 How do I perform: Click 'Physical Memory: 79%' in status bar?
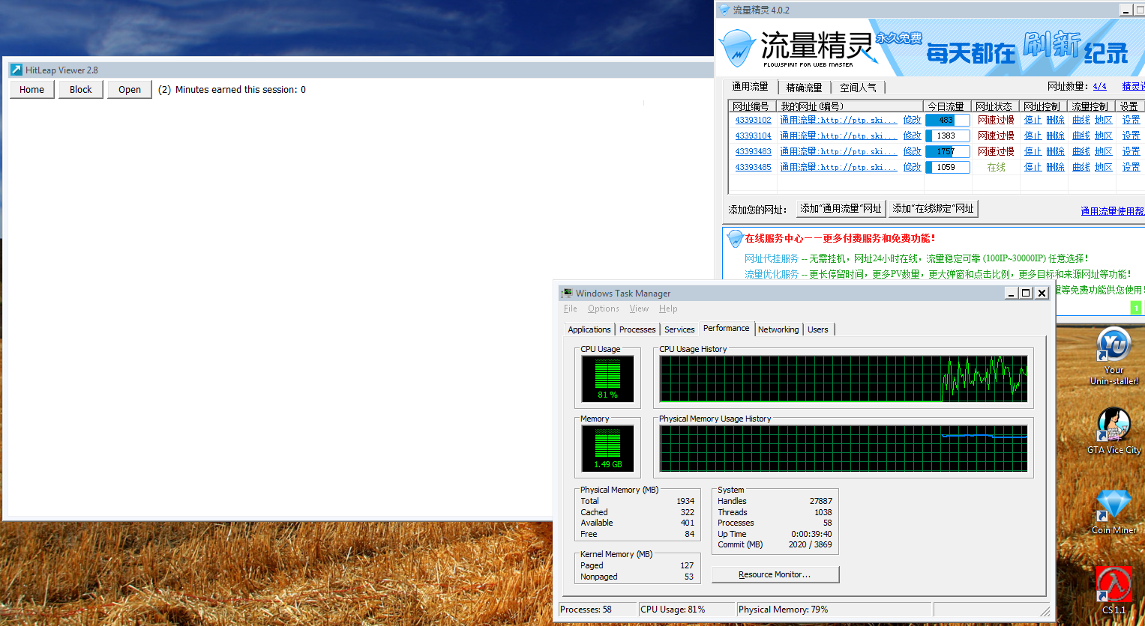(x=784, y=610)
